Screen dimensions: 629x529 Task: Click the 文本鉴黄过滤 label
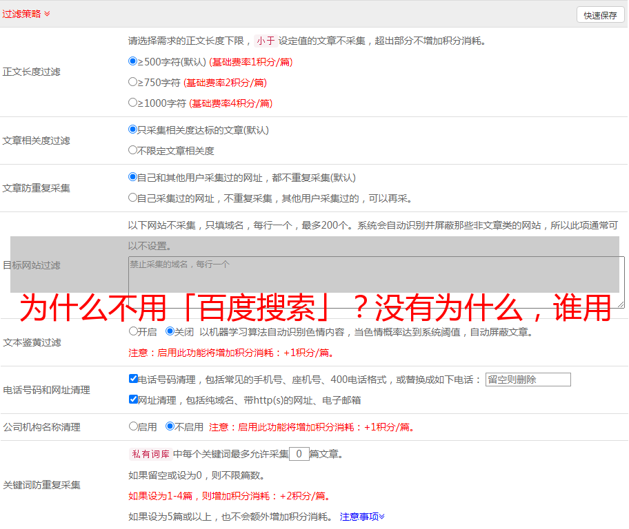pyautogui.click(x=32, y=342)
